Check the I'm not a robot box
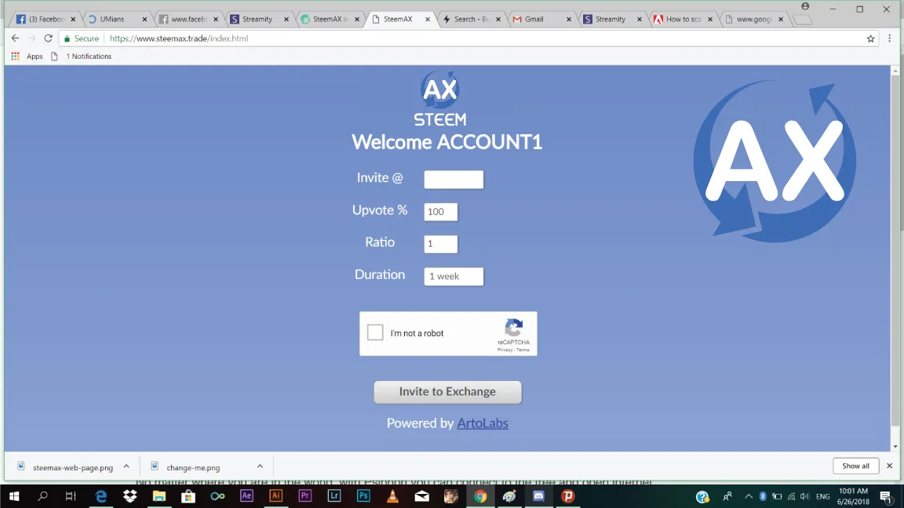This screenshot has height=508, width=904. [375, 332]
